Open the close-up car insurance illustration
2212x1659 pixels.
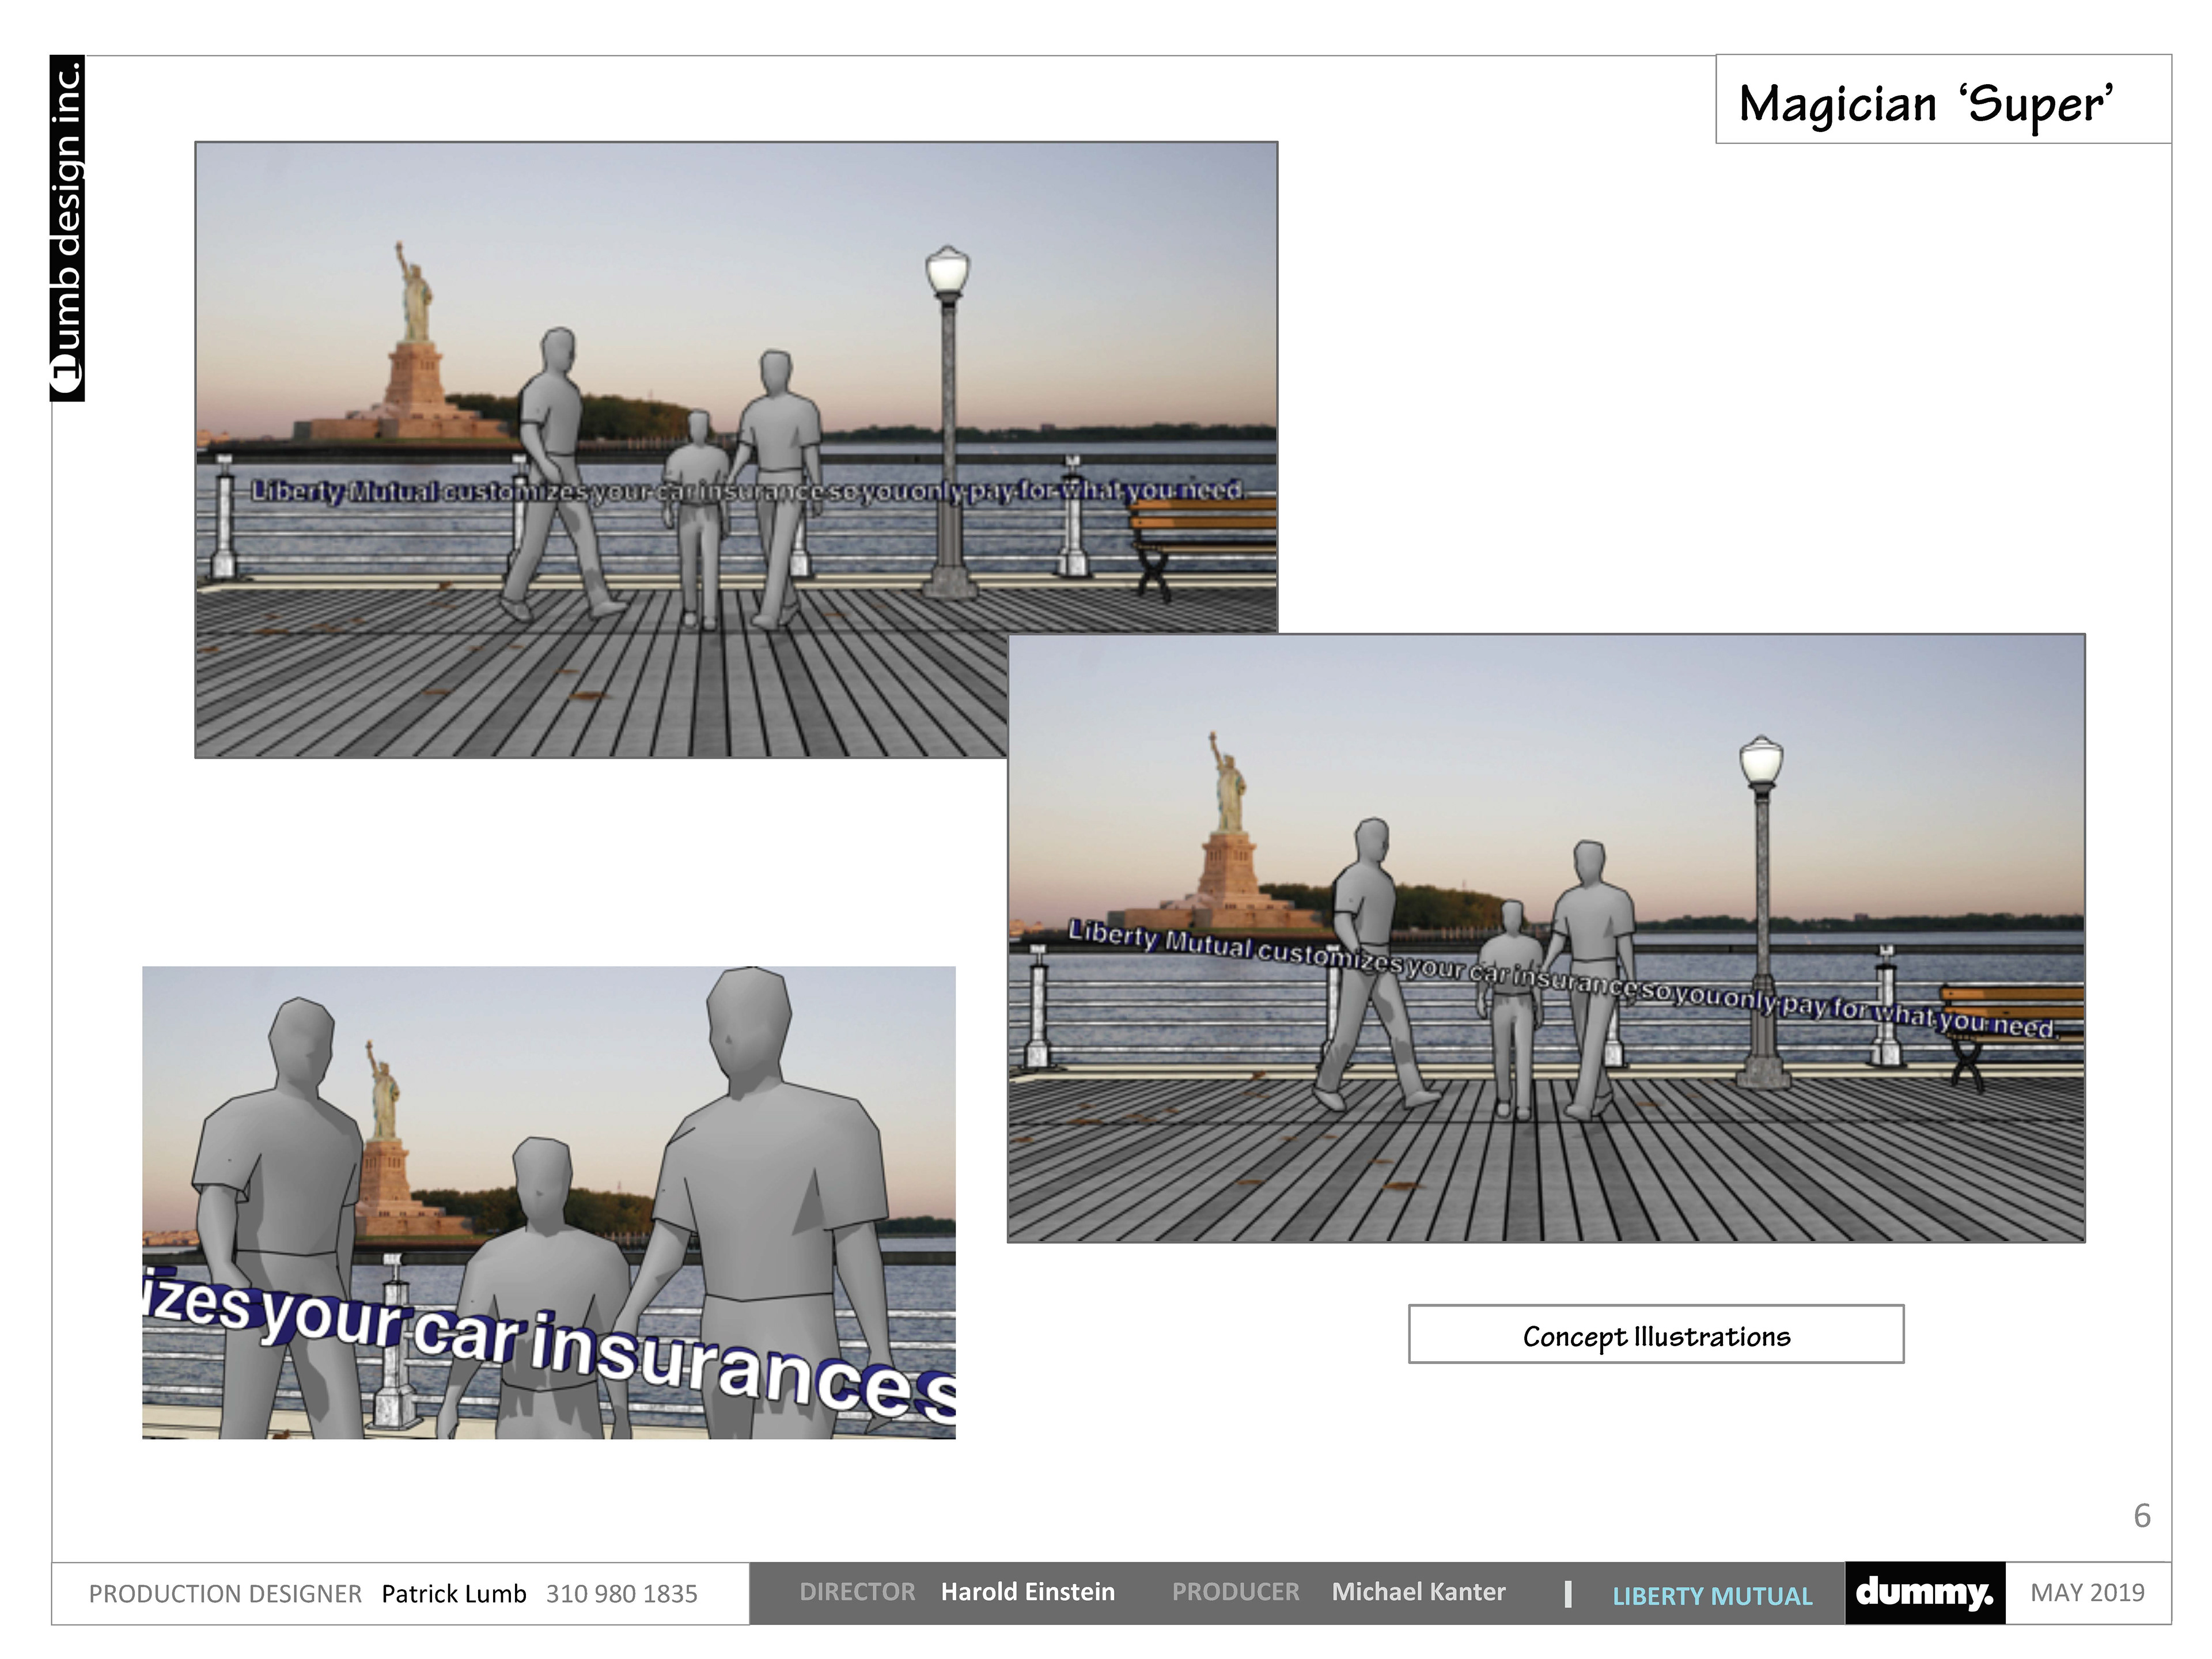(x=548, y=1202)
